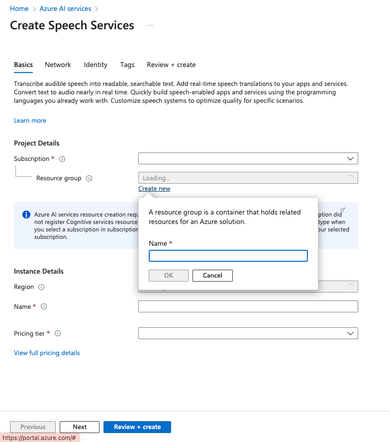Go to Azure AI services breadcrumb
390x442 pixels.
coord(65,9)
